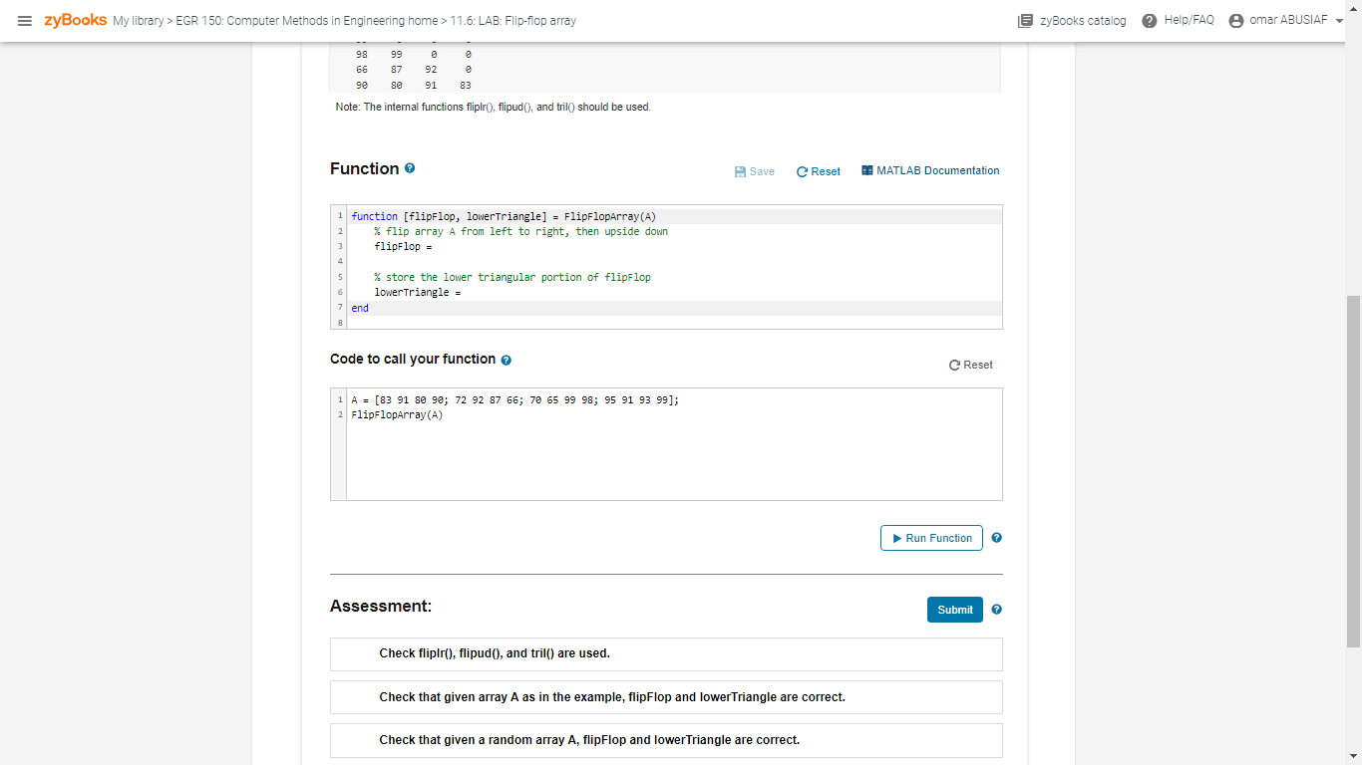The height and width of the screenshot is (765, 1362).
Task: Submit the assessment
Action: pos(954,609)
